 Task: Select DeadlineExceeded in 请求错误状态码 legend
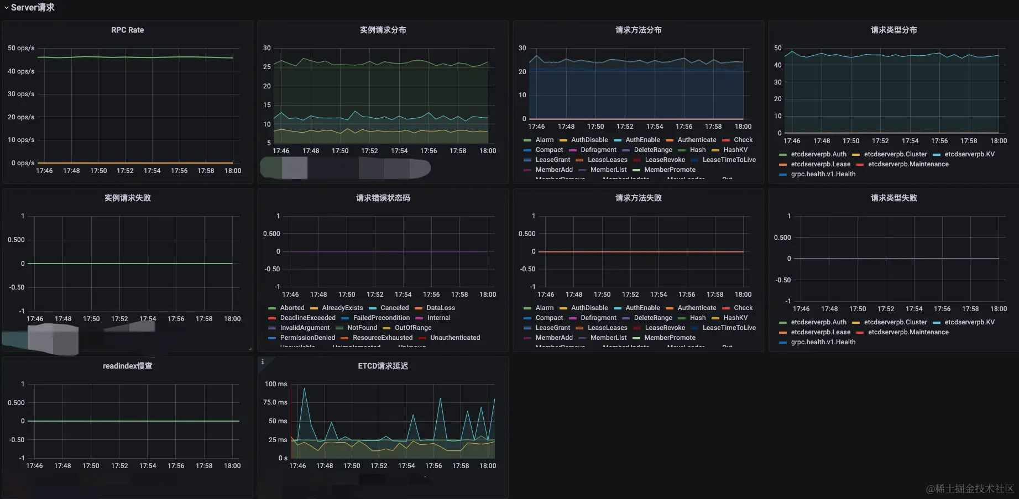click(307, 318)
